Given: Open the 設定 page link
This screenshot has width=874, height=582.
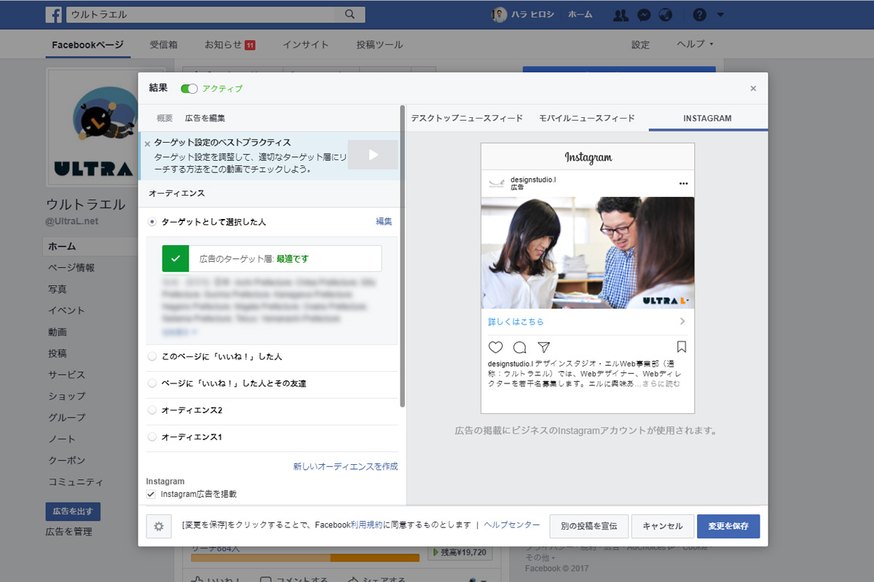Looking at the screenshot, I should coord(640,44).
